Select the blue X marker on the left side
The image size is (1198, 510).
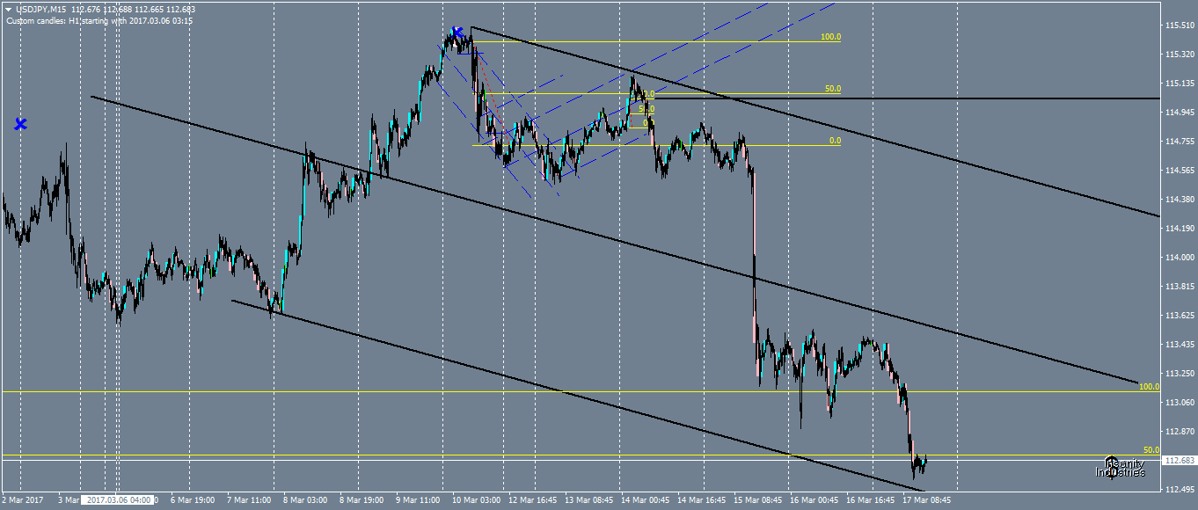[20, 124]
